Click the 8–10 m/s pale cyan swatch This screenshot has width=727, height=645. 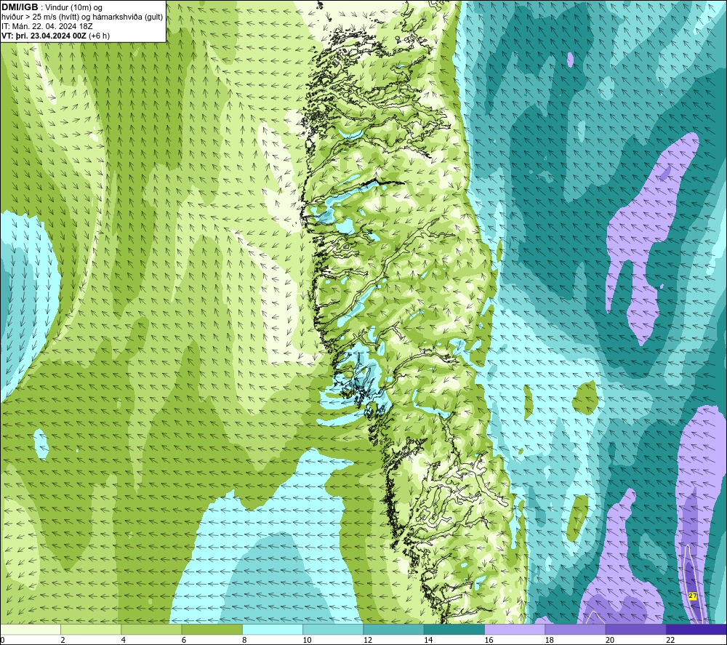coord(273,629)
